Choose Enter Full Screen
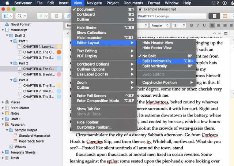This screenshot has height=166, width=234. tap(104, 96)
